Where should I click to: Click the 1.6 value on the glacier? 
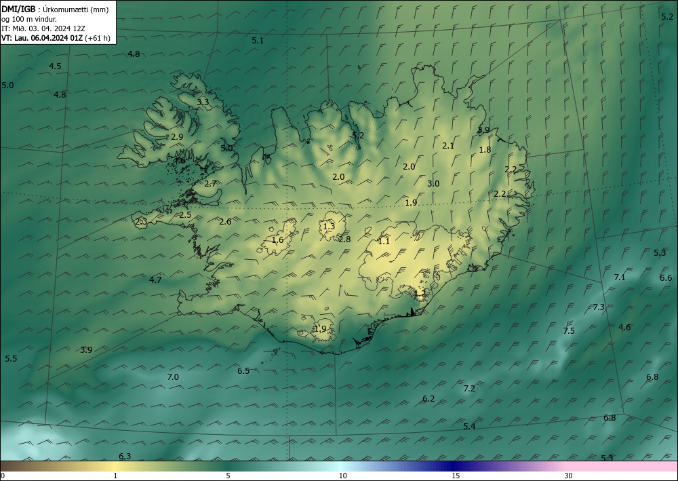(277, 239)
